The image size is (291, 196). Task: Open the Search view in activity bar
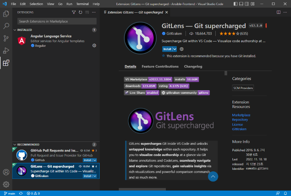pos(6,26)
